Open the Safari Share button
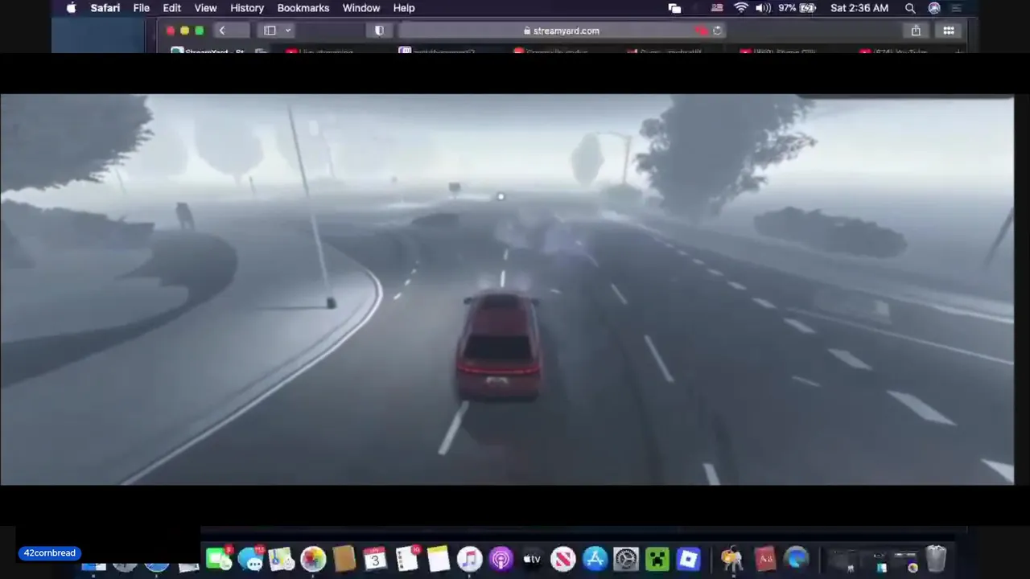Screen dimensions: 1030x579 [x=916, y=31]
